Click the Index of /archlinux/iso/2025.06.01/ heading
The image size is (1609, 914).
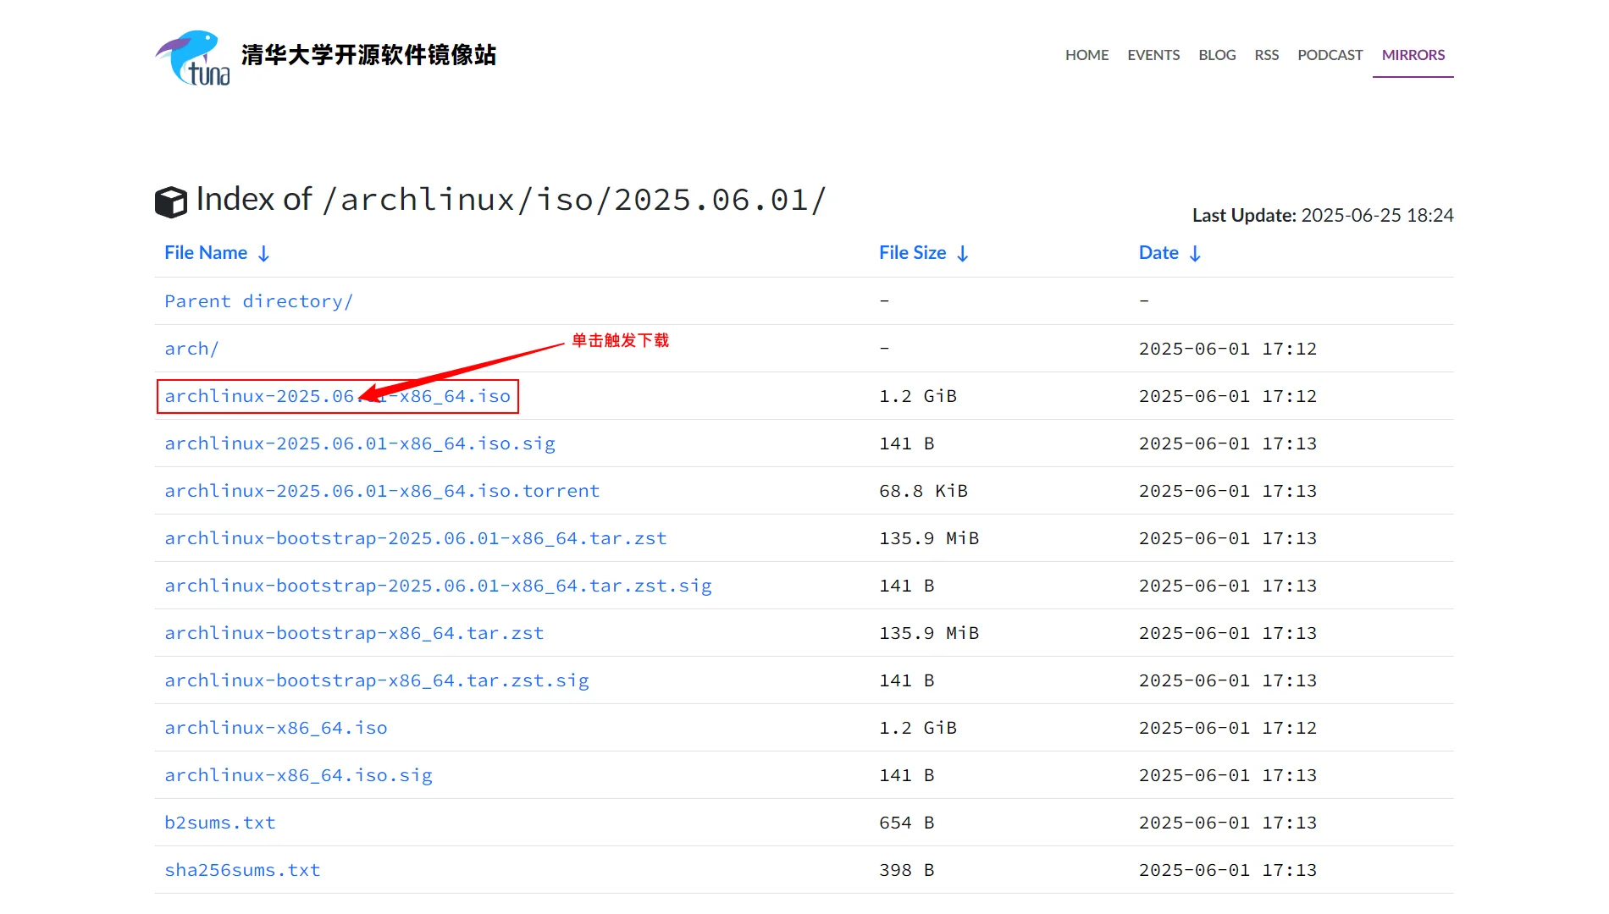pos(511,200)
